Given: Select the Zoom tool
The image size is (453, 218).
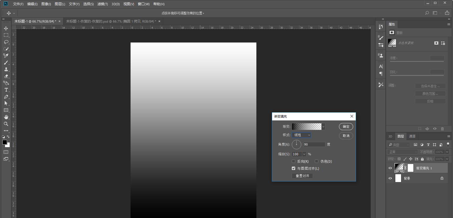Looking at the screenshot, I should 6,124.
